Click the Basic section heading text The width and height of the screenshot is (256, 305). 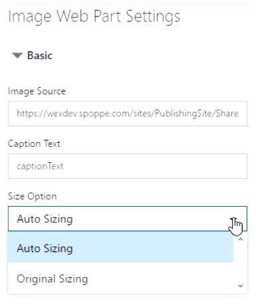[x=40, y=55]
